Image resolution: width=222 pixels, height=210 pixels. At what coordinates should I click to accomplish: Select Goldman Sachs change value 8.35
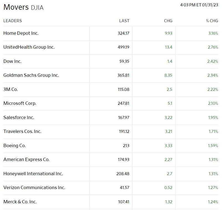pyautogui.click(x=168, y=75)
